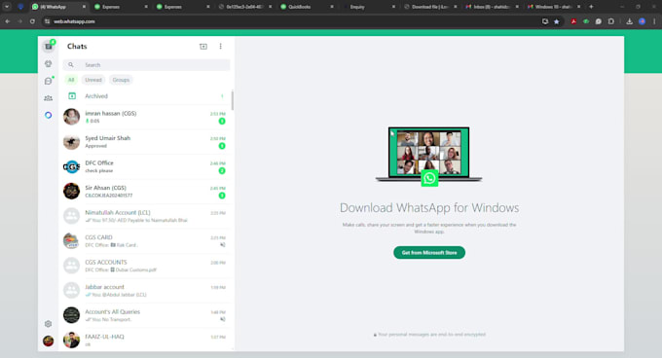Click imran hassan profile picture
Viewport: 662px width, 358px height.
[71, 117]
